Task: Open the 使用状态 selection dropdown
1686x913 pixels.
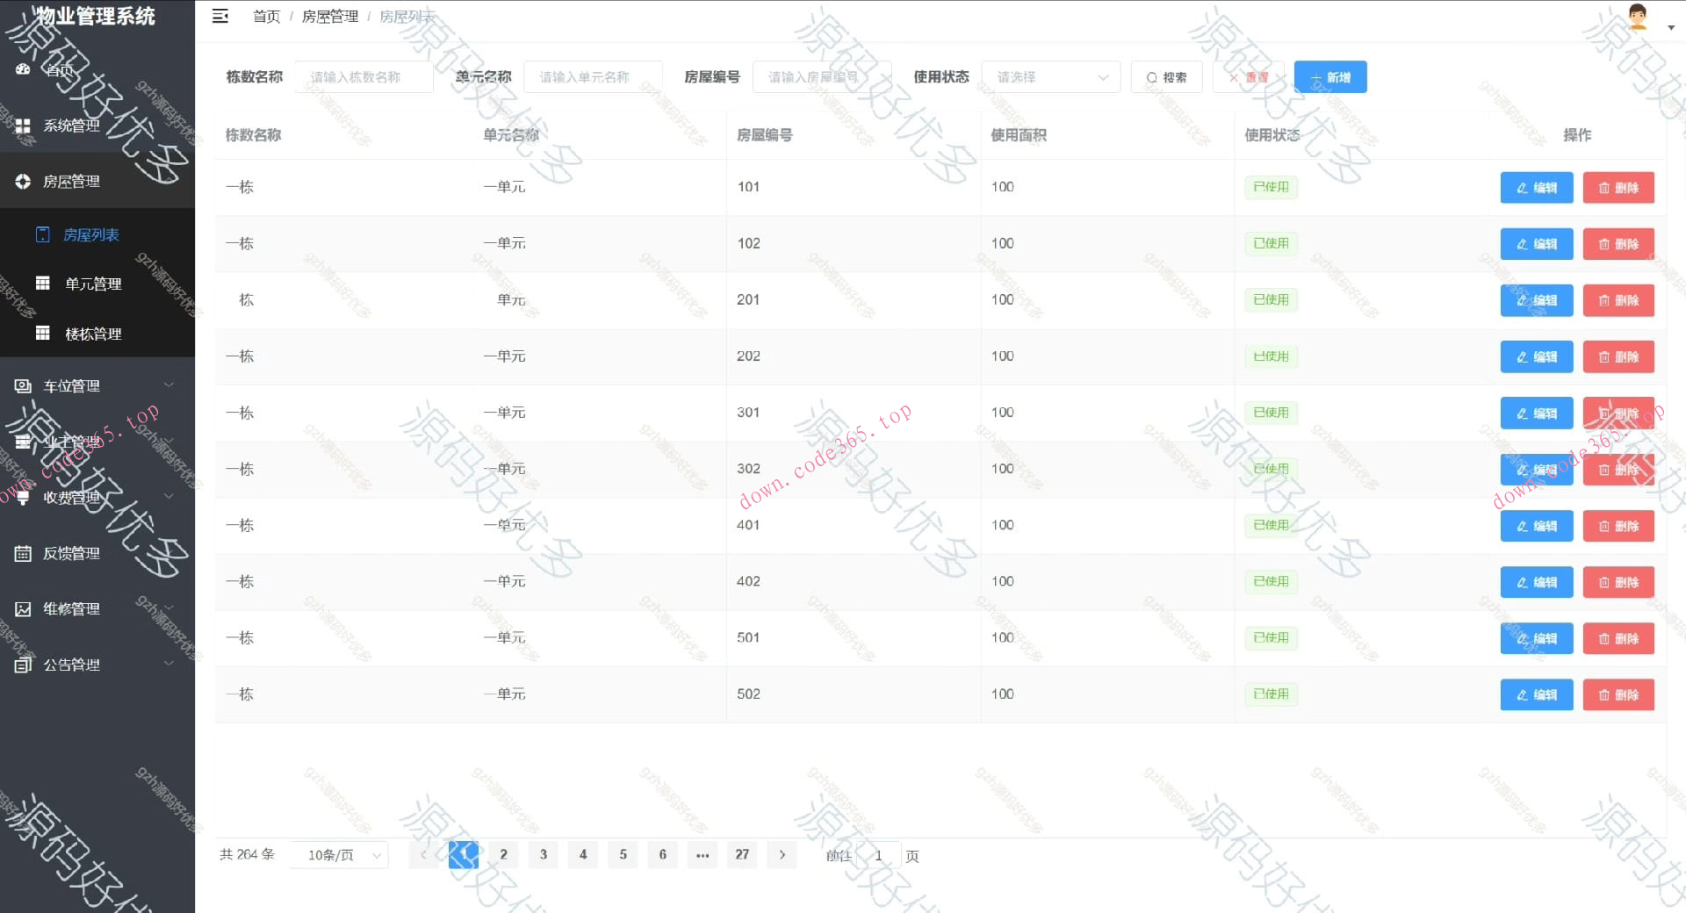Action: coord(1050,76)
